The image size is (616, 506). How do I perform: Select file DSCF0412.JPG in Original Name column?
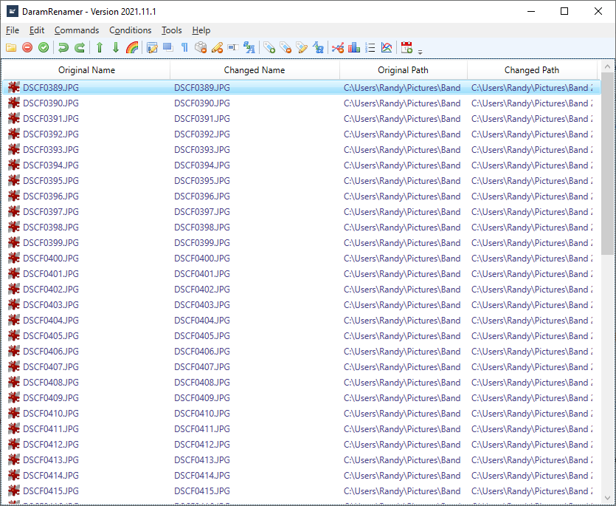pyautogui.click(x=51, y=444)
